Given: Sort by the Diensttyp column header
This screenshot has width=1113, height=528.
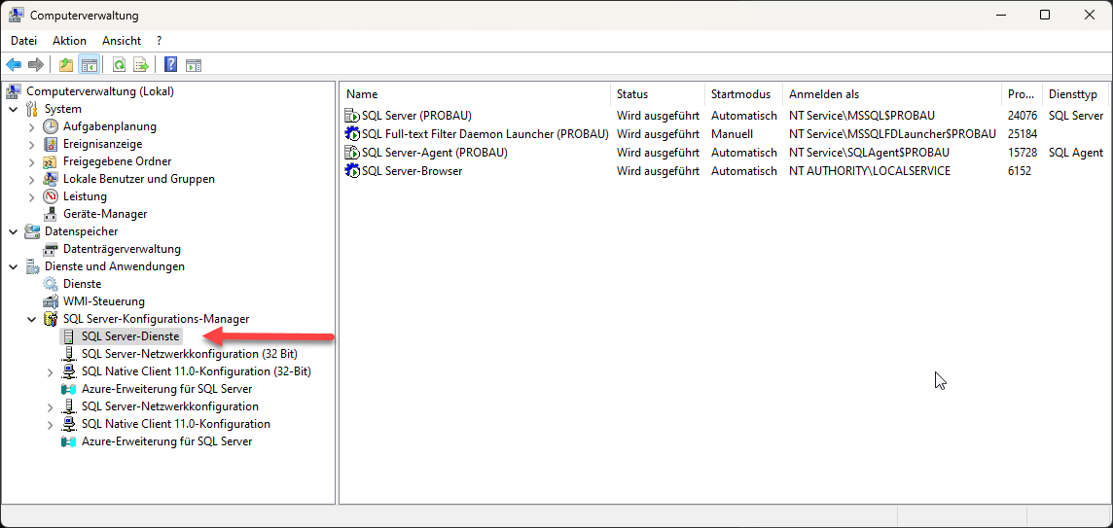Looking at the screenshot, I should (1075, 94).
